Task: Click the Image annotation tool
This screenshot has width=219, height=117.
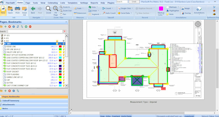Action: coord(186,8)
